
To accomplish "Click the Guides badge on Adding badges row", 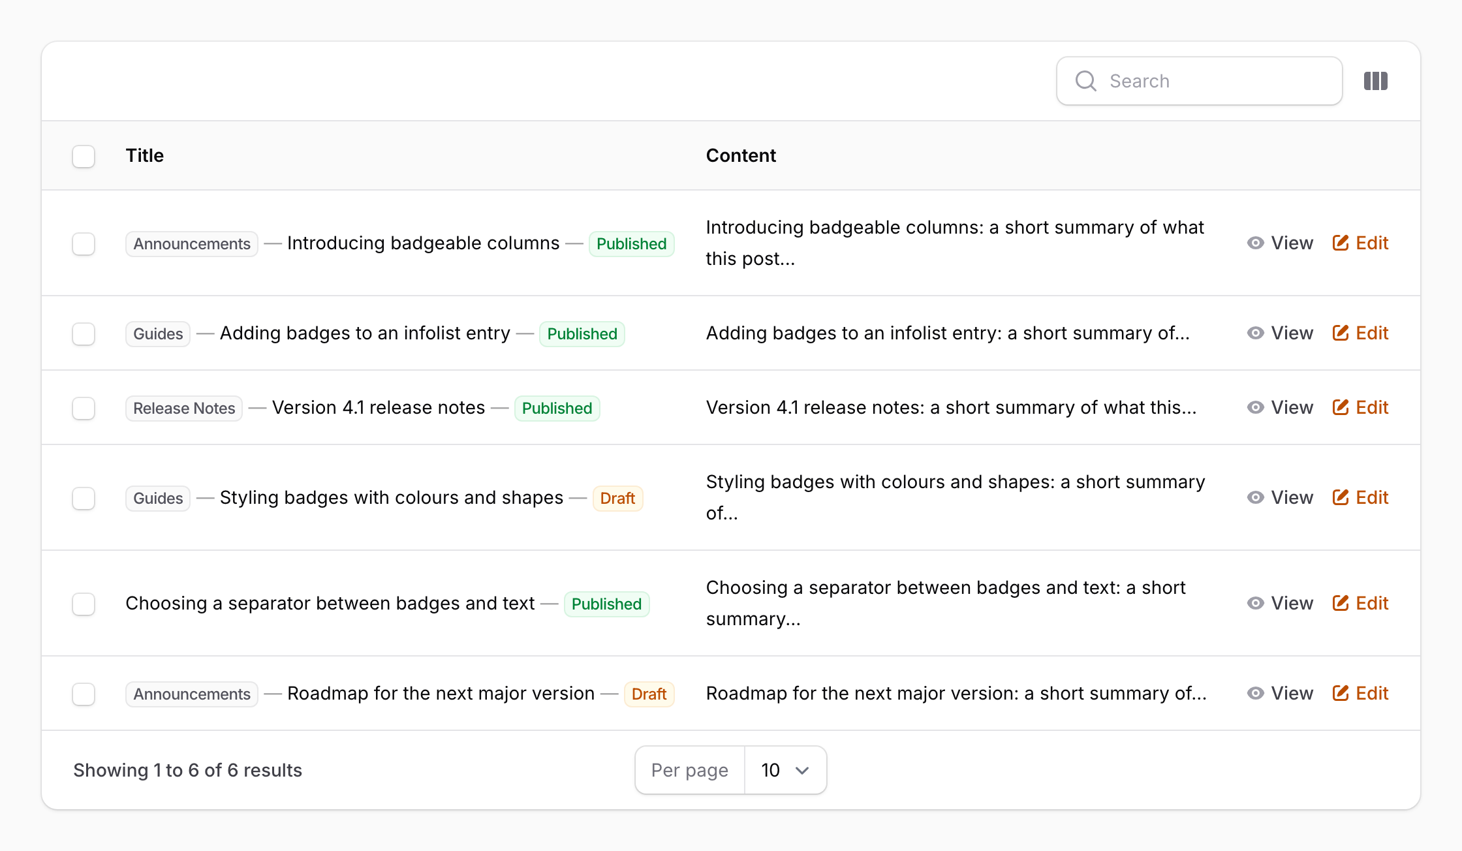I will (158, 333).
